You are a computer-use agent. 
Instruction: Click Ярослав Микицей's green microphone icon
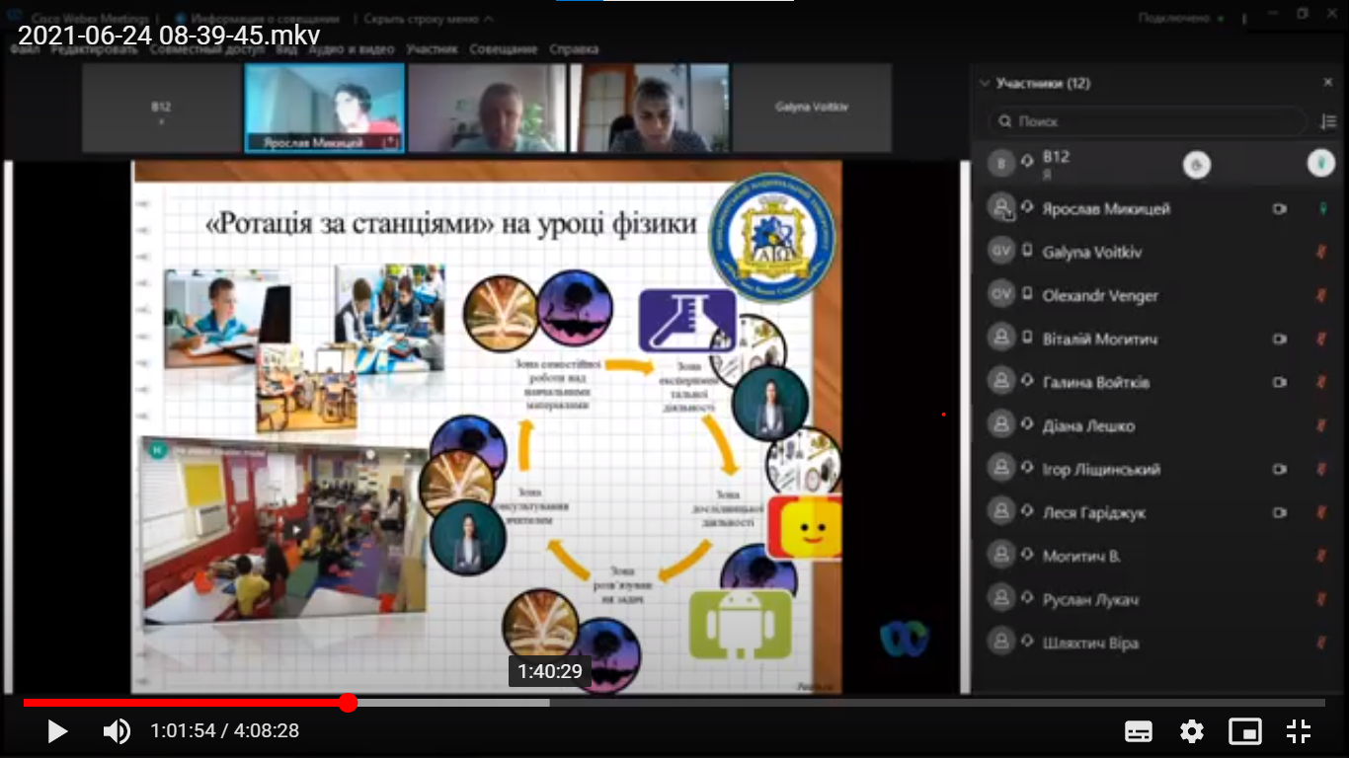pyautogui.click(x=1322, y=209)
